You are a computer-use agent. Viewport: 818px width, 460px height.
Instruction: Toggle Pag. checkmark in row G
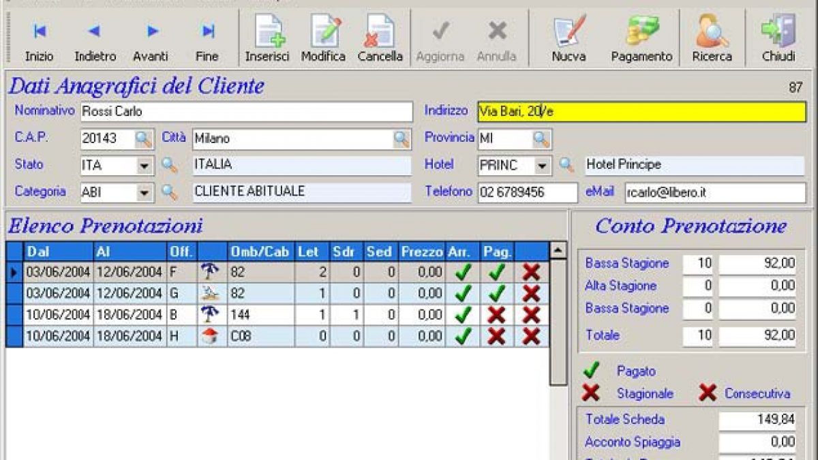498,294
